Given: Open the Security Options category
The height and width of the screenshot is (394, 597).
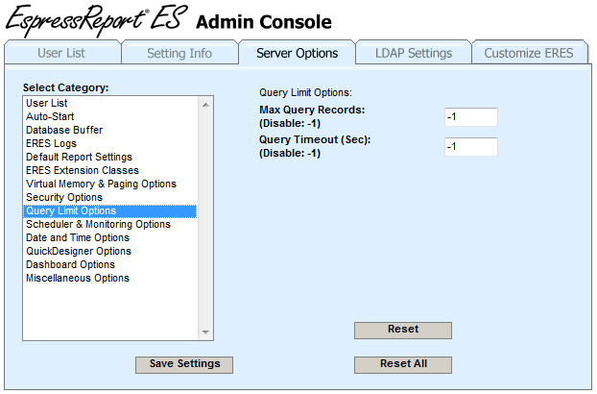Looking at the screenshot, I should tap(110, 197).
